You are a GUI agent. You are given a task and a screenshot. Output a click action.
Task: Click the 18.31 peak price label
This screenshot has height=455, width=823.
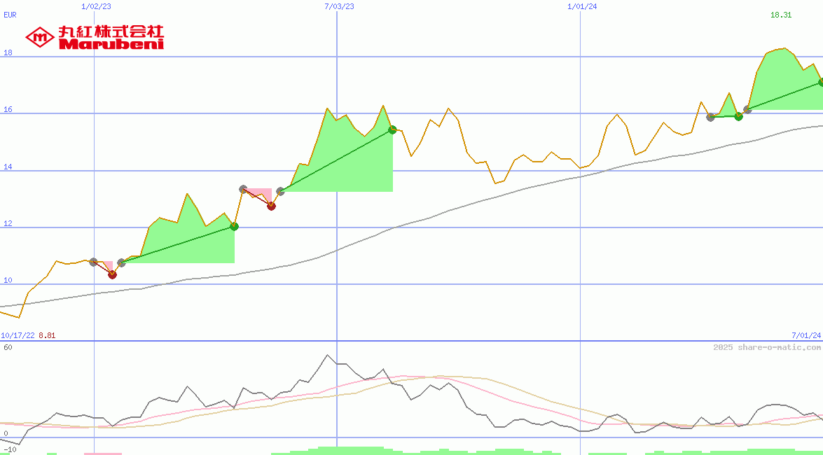tap(781, 15)
